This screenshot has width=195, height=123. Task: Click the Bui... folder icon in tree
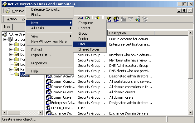17,44
